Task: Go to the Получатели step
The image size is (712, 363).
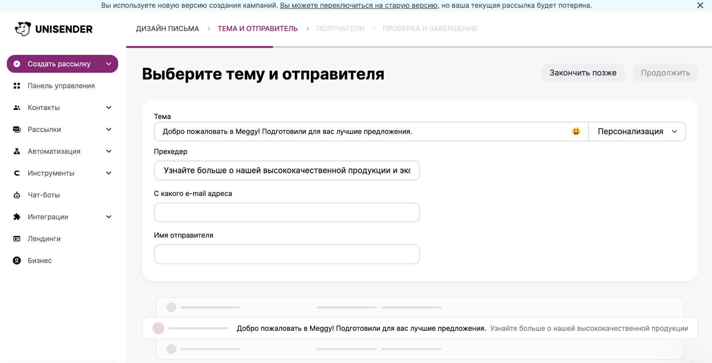Action: [340, 29]
